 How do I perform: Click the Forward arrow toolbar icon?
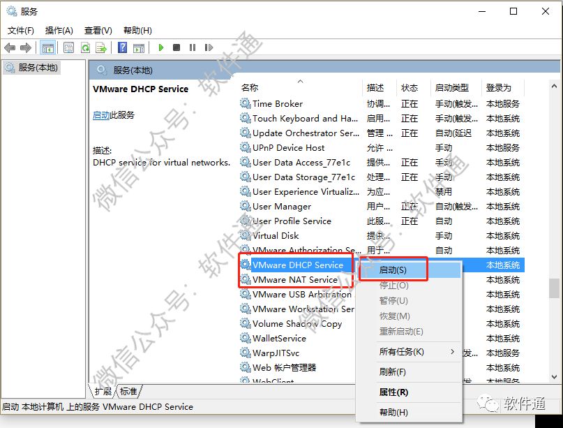26,47
